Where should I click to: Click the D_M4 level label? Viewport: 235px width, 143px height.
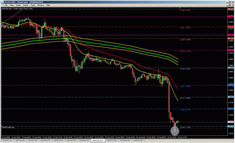pos(185,10)
